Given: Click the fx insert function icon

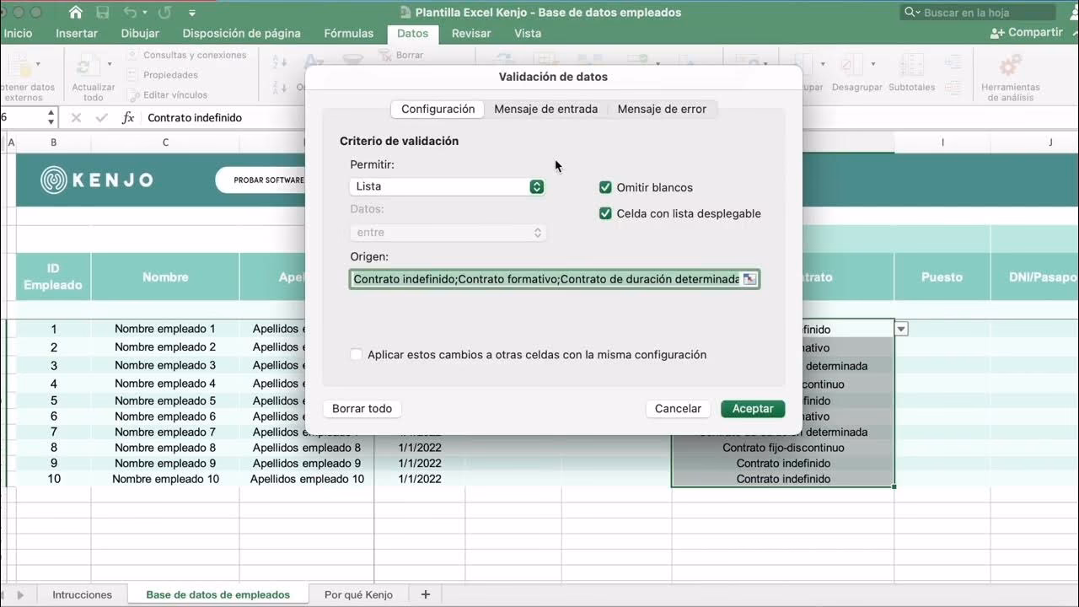Looking at the screenshot, I should 128,118.
